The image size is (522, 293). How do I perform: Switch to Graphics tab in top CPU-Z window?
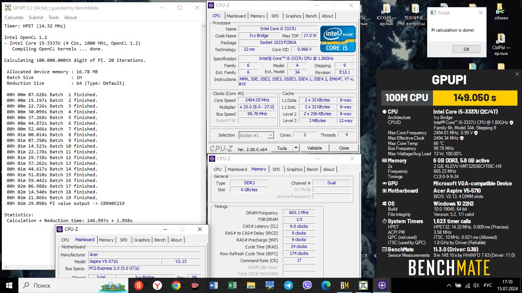click(293, 16)
